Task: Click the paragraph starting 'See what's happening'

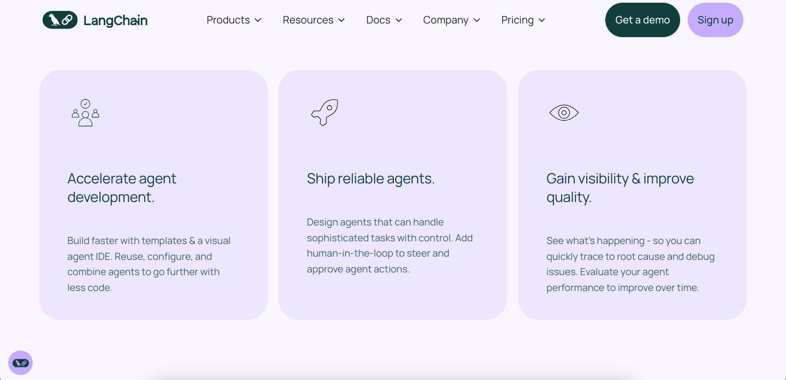Action: [x=630, y=264]
